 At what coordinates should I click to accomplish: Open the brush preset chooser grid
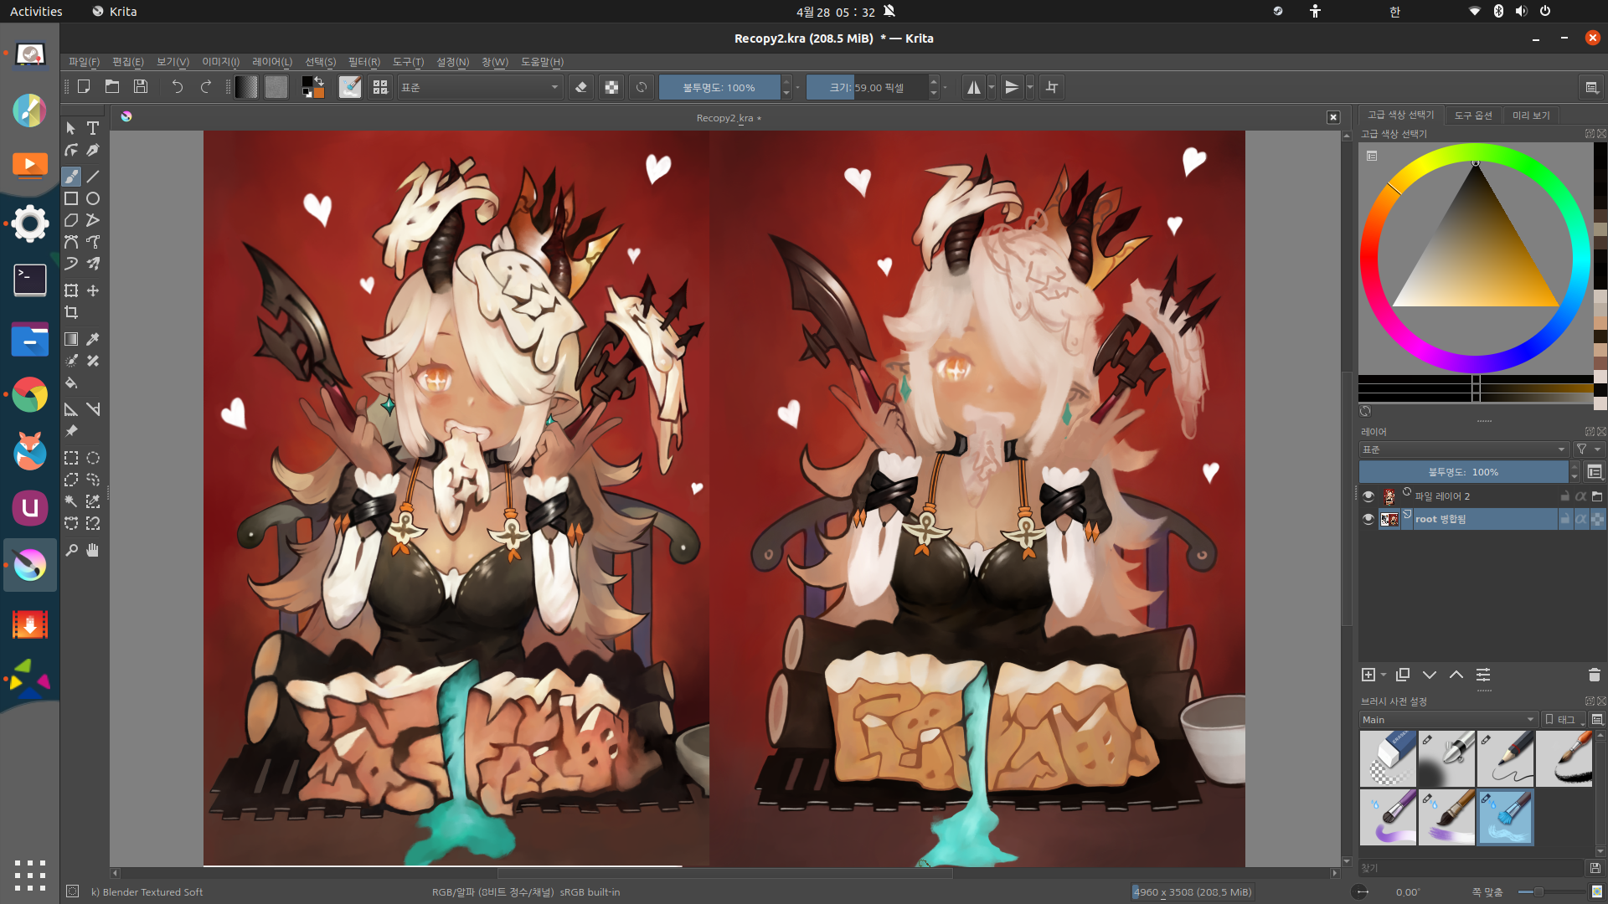[380, 87]
